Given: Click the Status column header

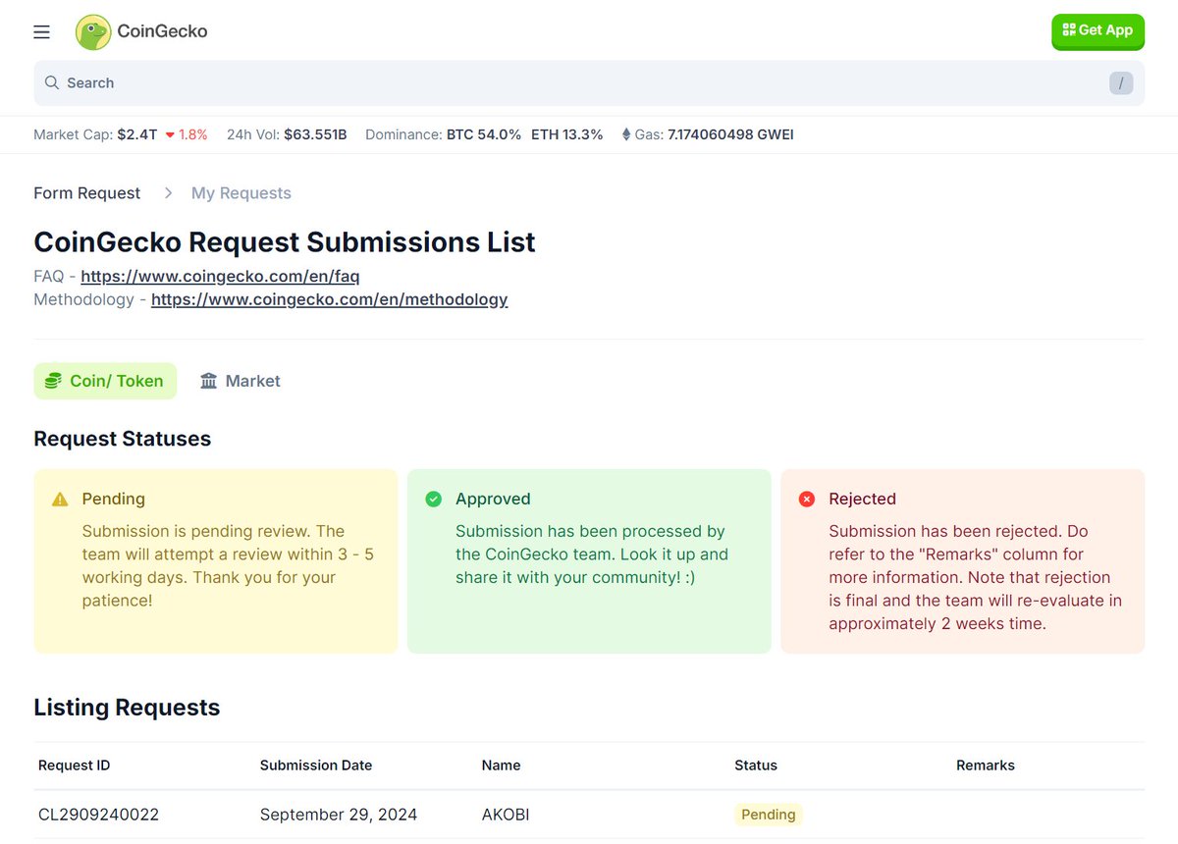Looking at the screenshot, I should (756, 765).
